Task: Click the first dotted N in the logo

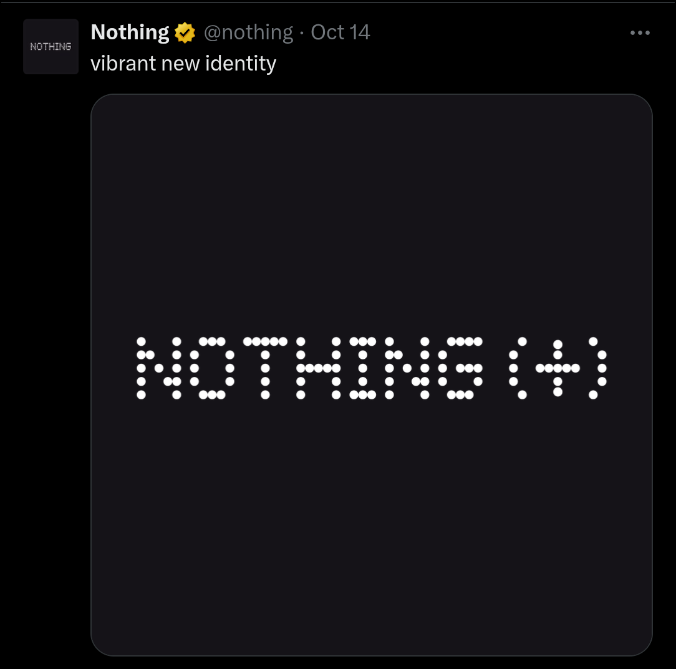Action: click(x=158, y=368)
